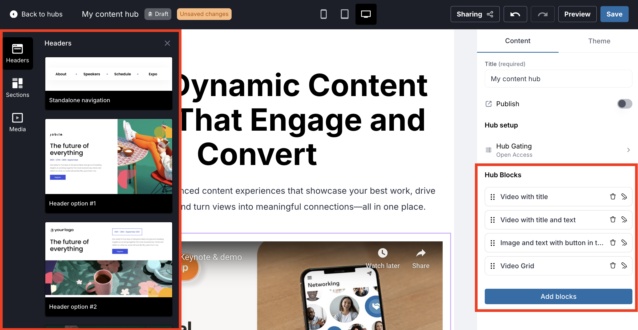Toggle the Publish switch
The image size is (638, 330).
pos(624,104)
